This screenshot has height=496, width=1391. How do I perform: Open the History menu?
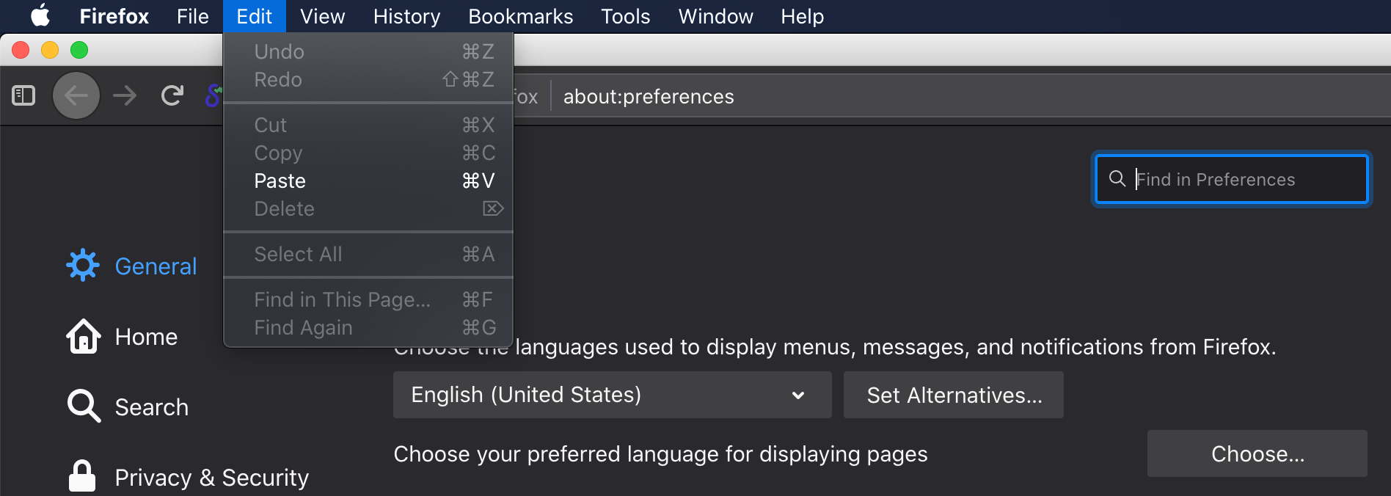(x=406, y=16)
